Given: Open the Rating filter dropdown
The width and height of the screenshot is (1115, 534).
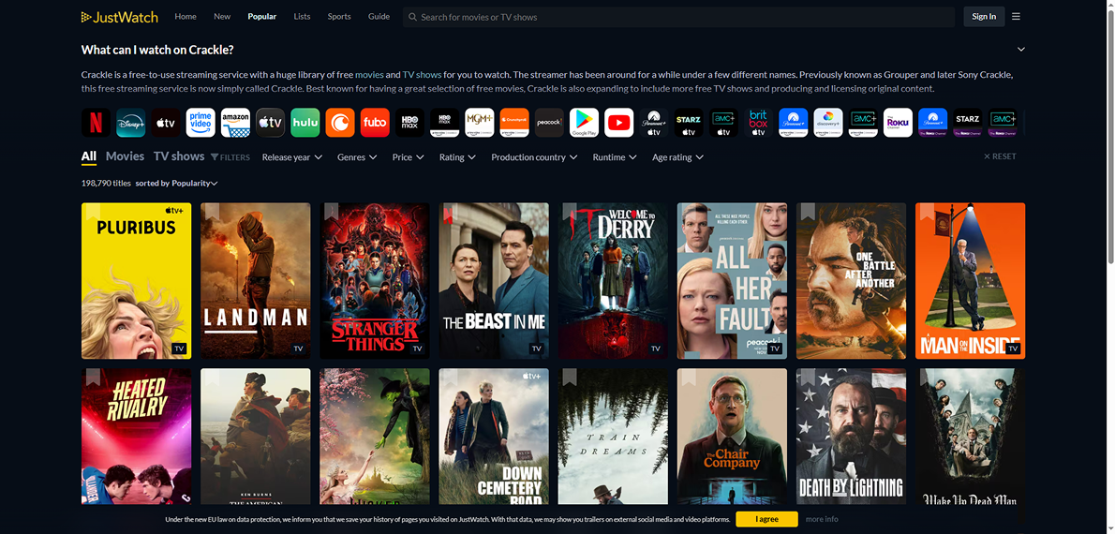Looking at the screenshot, I should 458,157.
